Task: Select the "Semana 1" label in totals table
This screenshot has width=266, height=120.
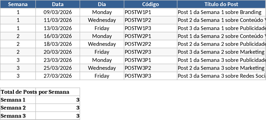Action: [18, 100]
